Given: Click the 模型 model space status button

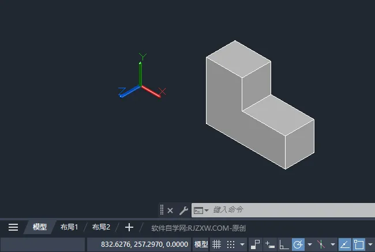Looking at the screenshot, I should 201,245.
